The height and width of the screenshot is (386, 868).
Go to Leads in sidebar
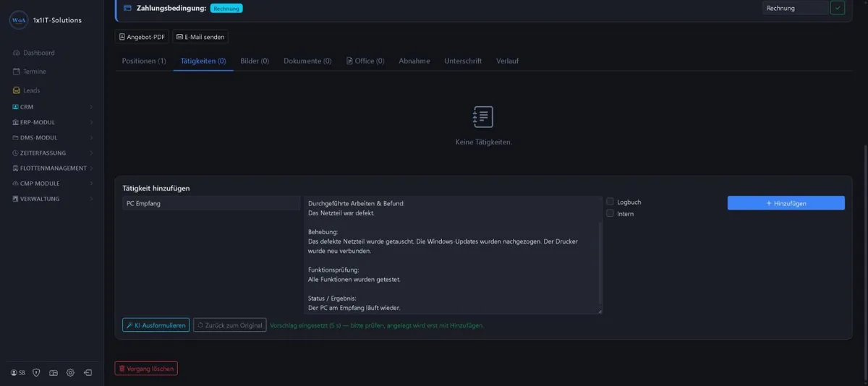click(x=26, y=90)
